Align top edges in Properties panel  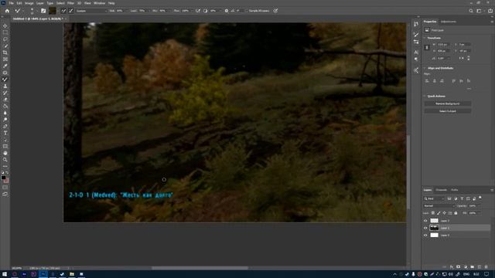click(x=454, y=81)
